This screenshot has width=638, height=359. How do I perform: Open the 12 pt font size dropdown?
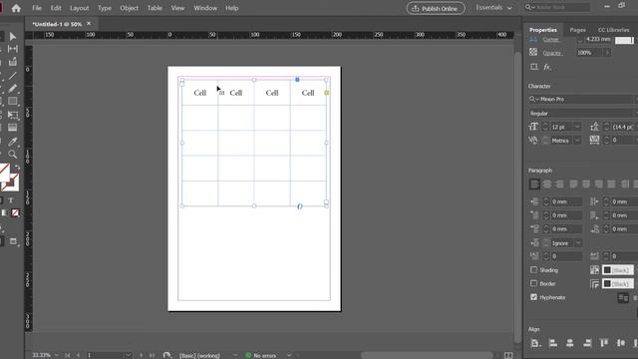[x=577, y=127]
